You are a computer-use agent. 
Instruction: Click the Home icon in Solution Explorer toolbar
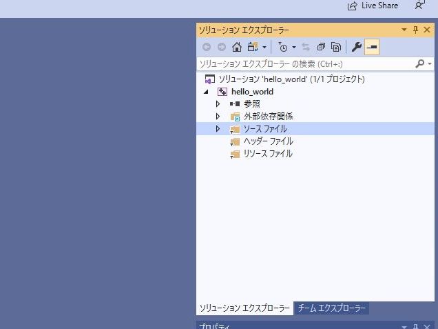pos(237,47)
